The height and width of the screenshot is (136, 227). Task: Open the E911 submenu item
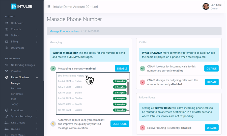click(13, 99)
